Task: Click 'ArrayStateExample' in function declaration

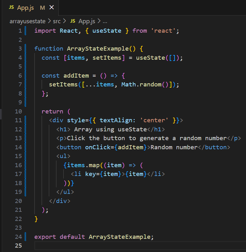Action: point(98,48)
